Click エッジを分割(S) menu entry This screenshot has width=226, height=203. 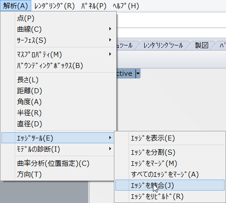pos(170,152)
